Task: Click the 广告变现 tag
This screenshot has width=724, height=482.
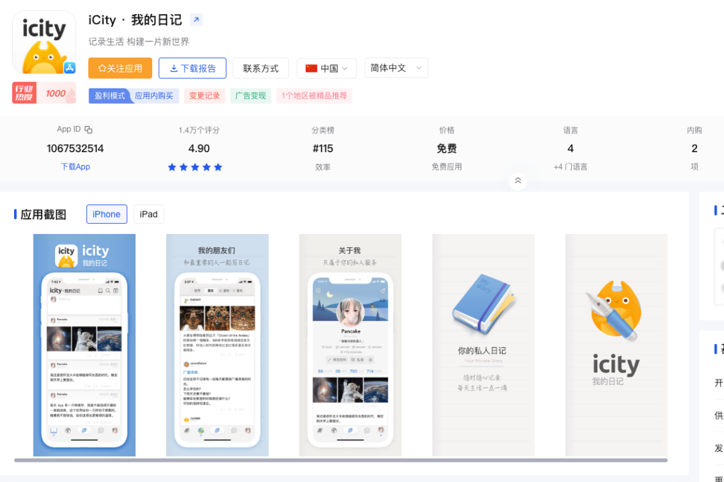Action: [x=251, y=96]
